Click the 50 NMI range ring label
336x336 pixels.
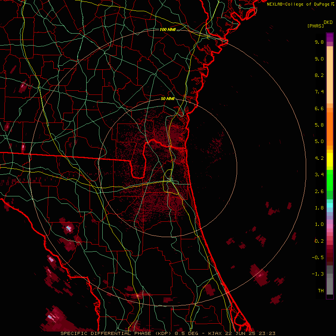click(x=168, y=99)
